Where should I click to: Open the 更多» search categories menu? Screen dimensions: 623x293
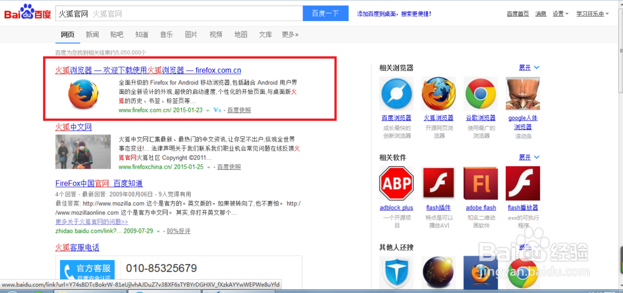tap(290, 34)
